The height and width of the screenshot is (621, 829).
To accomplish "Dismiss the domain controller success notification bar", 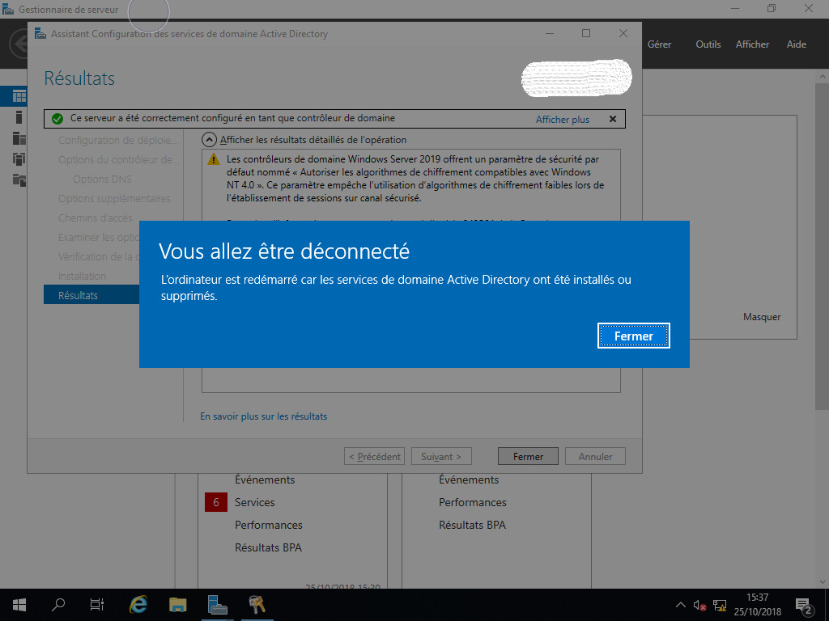I will tap(613, 119).
